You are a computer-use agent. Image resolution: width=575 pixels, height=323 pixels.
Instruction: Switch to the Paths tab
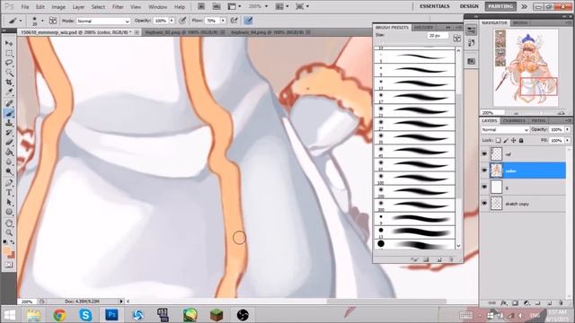coord(538,120)
